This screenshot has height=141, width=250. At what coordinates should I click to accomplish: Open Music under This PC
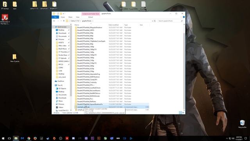61,101
